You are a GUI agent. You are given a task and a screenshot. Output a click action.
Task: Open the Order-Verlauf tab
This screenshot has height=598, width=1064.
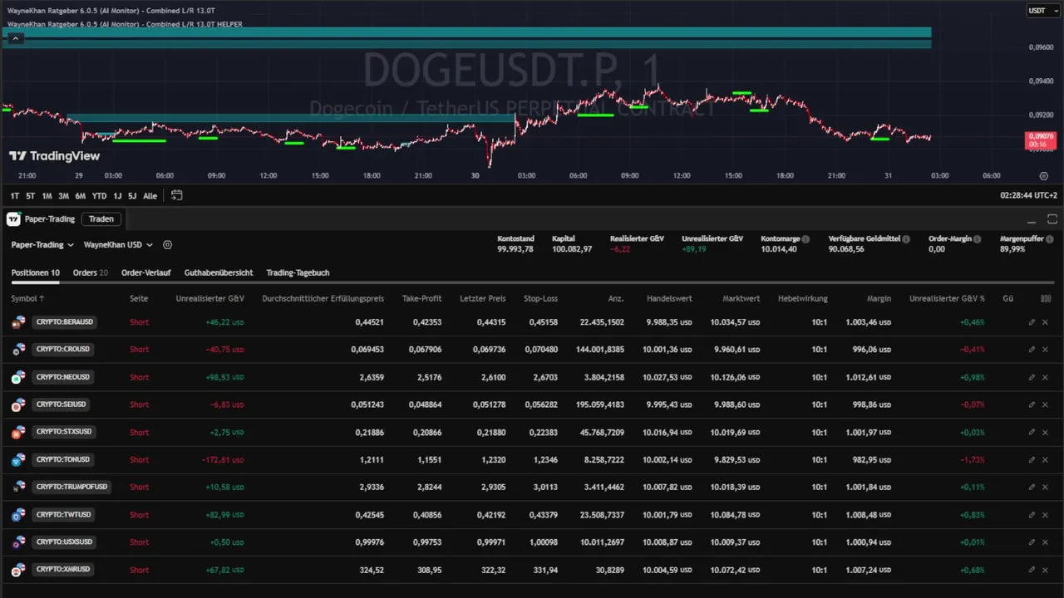[146, 272]
